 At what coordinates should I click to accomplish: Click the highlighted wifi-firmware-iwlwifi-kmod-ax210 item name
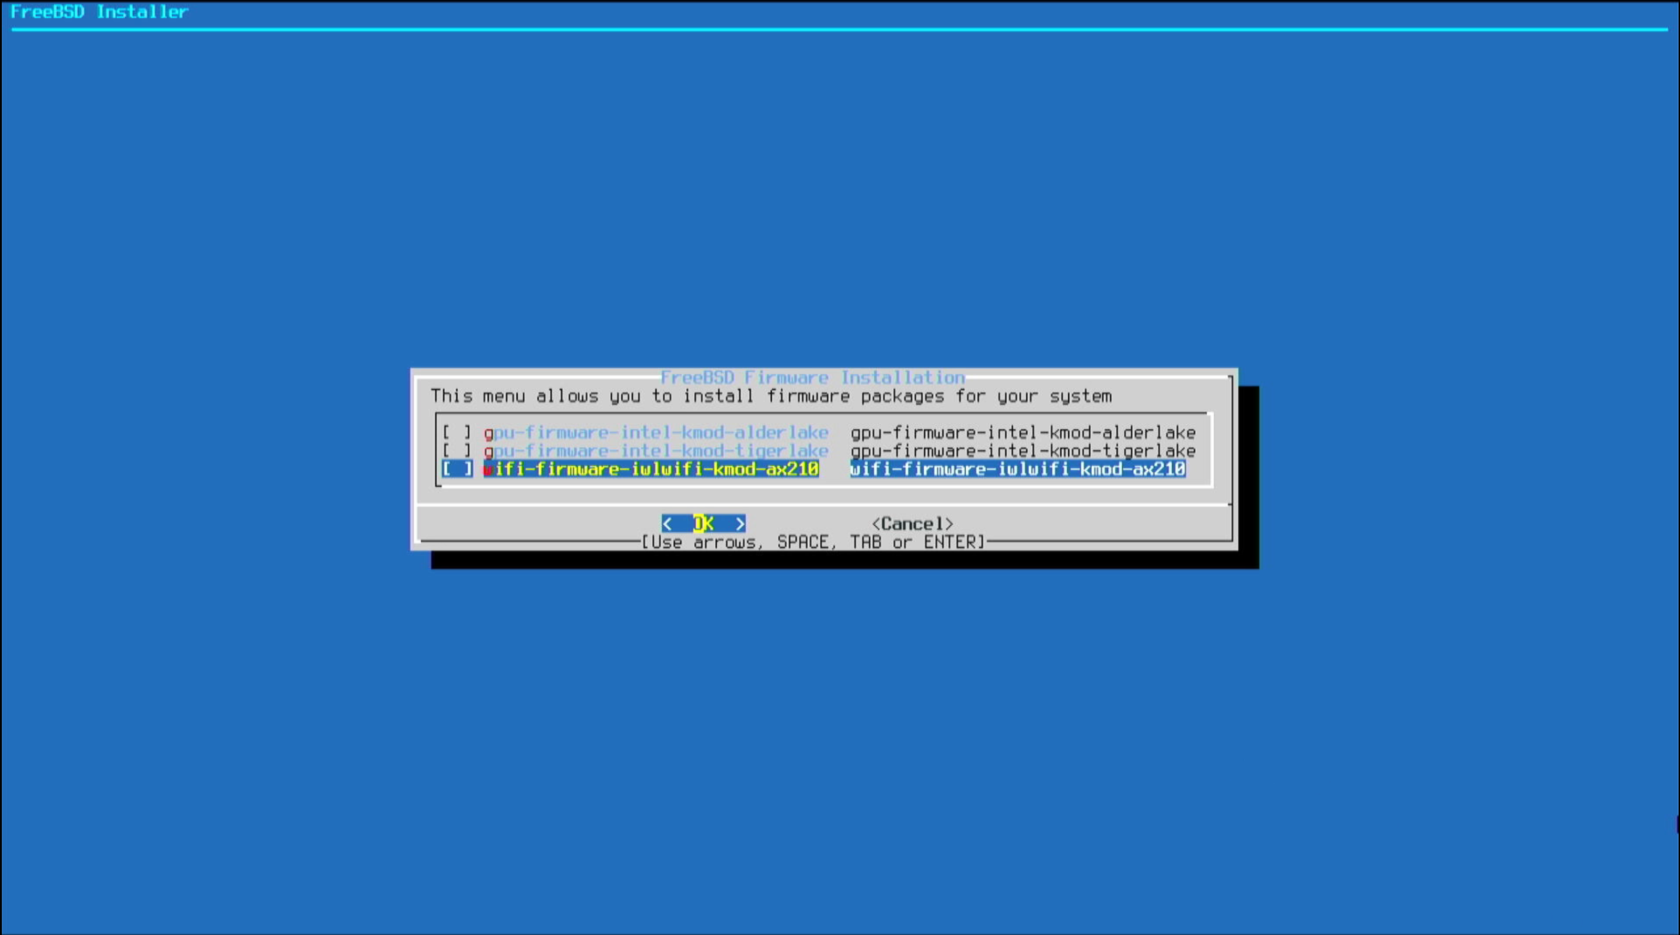[x=651, y=469]
